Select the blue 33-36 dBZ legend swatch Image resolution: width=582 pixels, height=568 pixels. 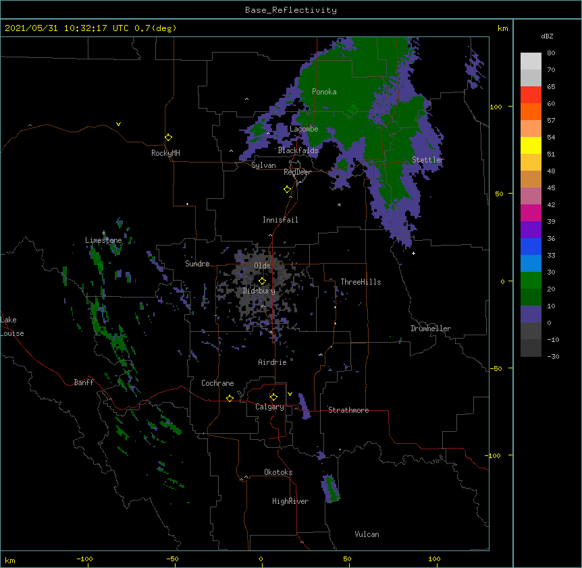pyautogui.click(x=531, y=246)
